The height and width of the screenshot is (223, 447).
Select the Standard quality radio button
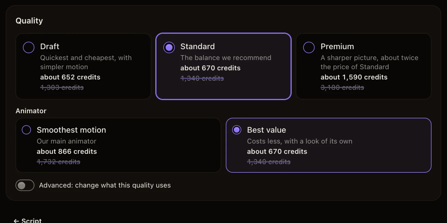tap(169, 47)
